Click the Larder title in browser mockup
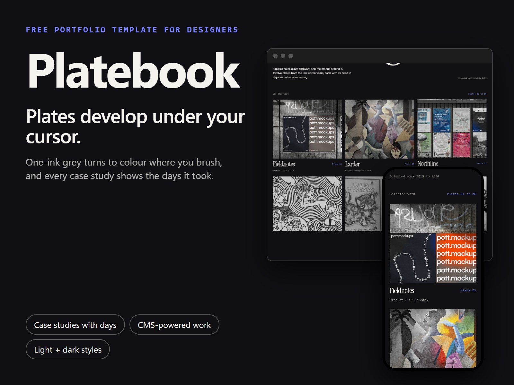Viewport: 514px width, 385px height. coord(352,164)
